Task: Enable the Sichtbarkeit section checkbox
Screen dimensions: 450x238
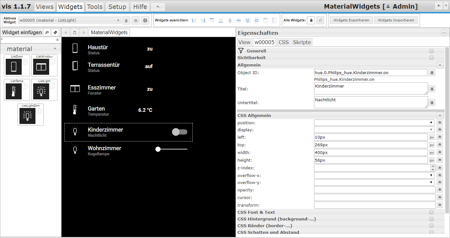Action: point(431,58)
